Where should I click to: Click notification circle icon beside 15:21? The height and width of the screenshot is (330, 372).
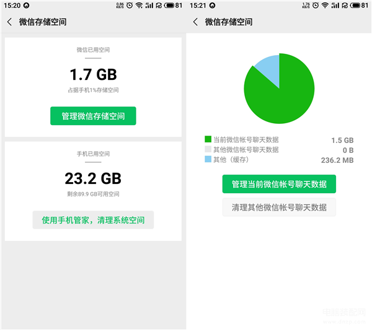click(212, 6)
